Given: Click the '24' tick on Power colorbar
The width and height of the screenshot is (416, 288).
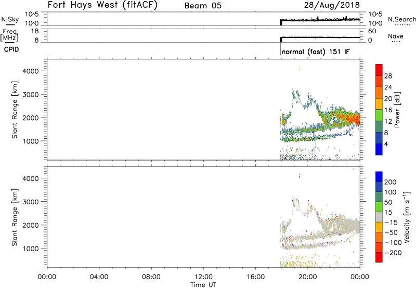Looking at the screenshot, I should 388,87.
